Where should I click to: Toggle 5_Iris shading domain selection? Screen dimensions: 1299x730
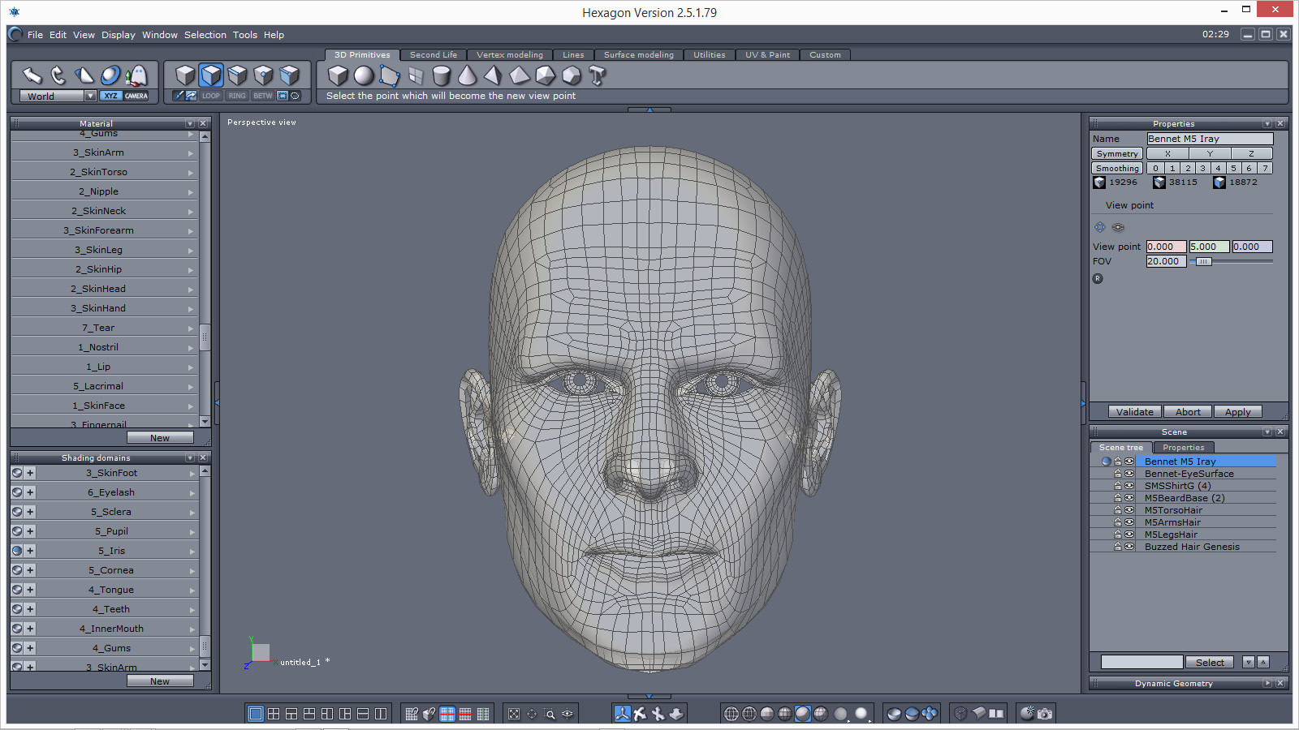coord(17,551)
